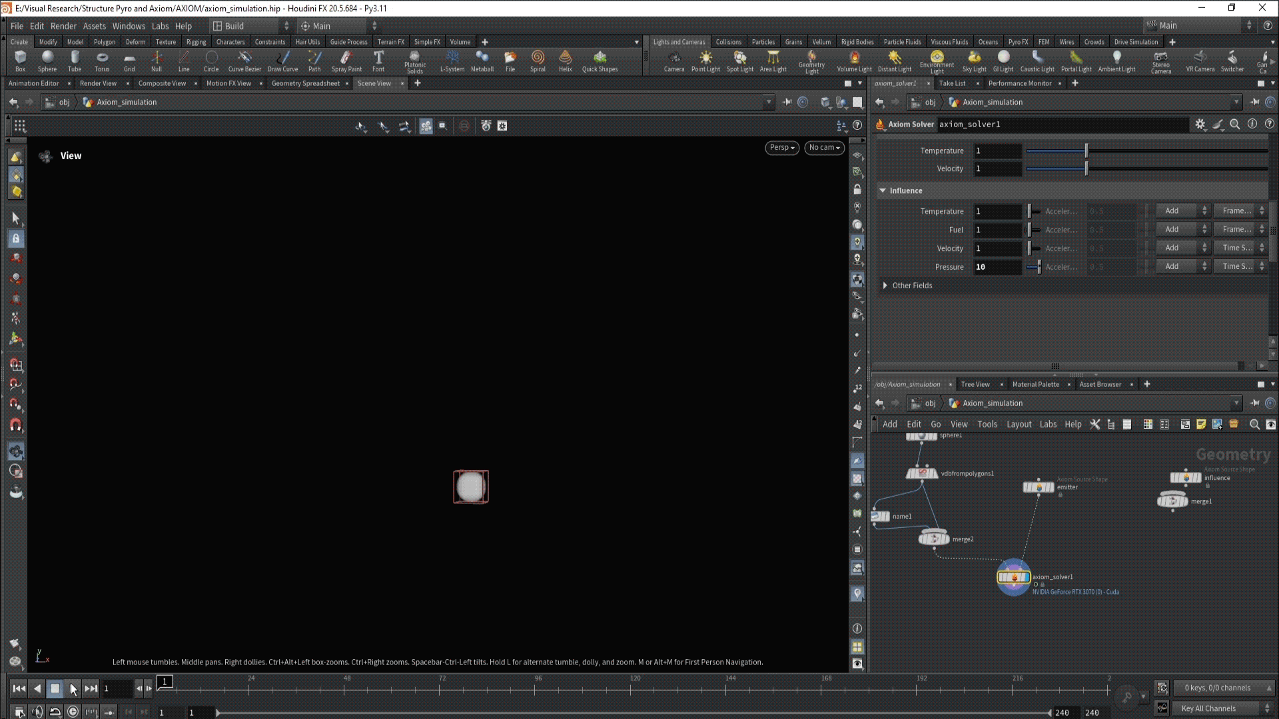Adjust the Temperature slider handle
1279x719 pixels.
pyautogui.click(x=1086, y=151)
